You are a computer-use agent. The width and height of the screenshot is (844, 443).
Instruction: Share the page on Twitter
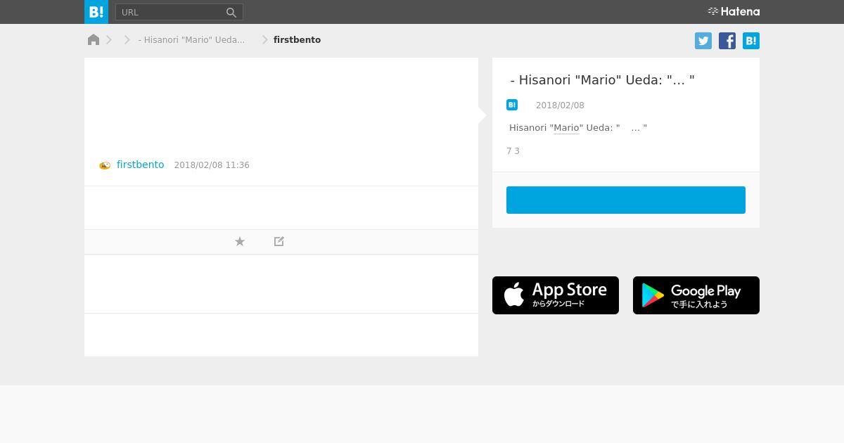click(x=703, y=41)
